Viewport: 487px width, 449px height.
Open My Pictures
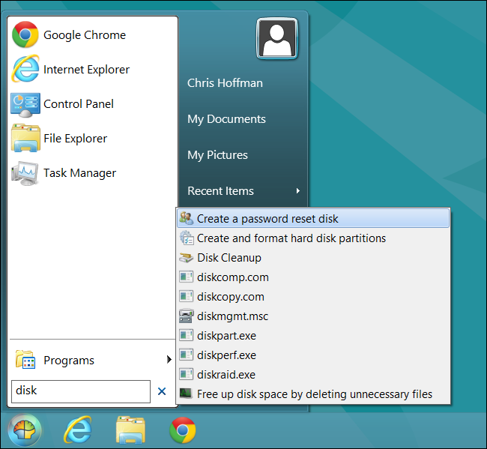217,155
